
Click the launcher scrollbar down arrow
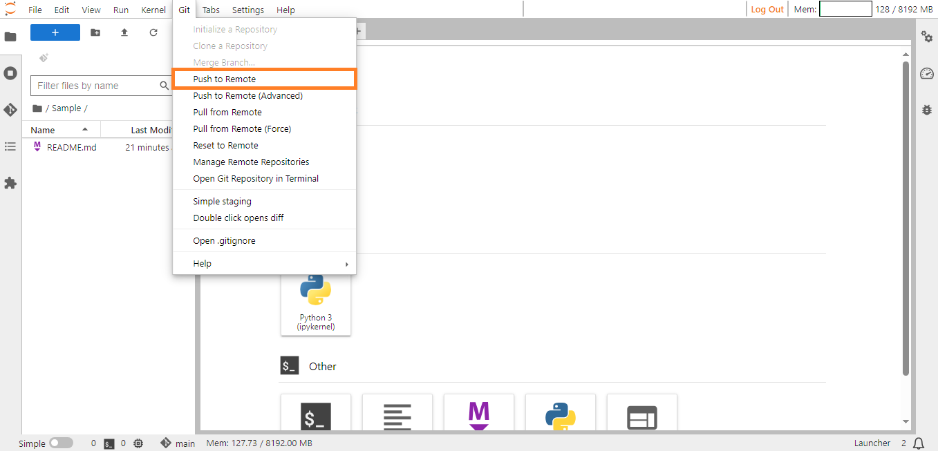coord(906,421)
